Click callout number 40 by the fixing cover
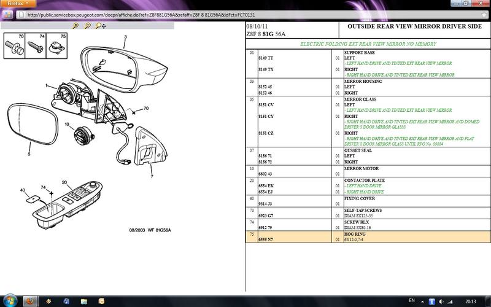Image resolution: width=491 pixels, height=307 pixels. 23,190
